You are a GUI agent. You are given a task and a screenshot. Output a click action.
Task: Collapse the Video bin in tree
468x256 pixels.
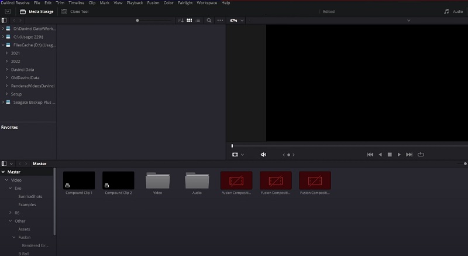[6, 180]
